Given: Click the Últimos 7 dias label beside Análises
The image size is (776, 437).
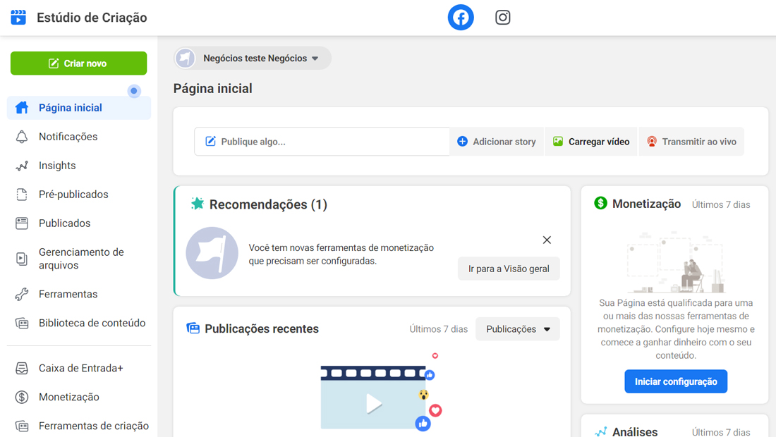Looking at the screenshot, I should click(721, 432).
